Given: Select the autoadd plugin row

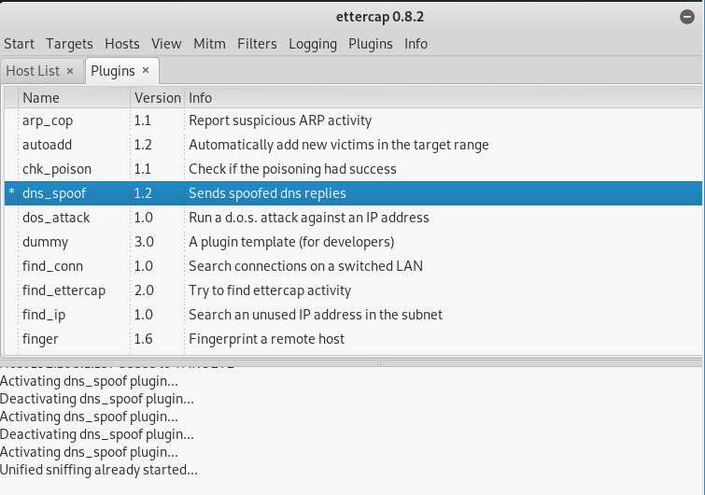Looking at the screenshot, I should [x=353, y=145].
